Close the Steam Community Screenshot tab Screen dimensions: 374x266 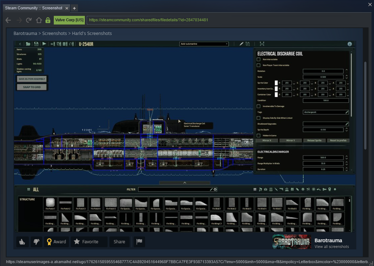(67, 8)
